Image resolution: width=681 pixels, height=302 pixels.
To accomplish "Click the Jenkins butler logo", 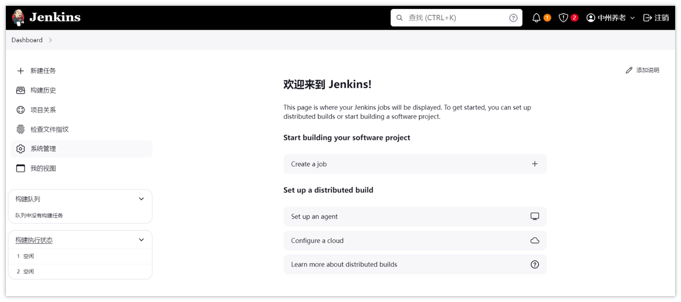I will pyautogui.click(x=18, y=18).
